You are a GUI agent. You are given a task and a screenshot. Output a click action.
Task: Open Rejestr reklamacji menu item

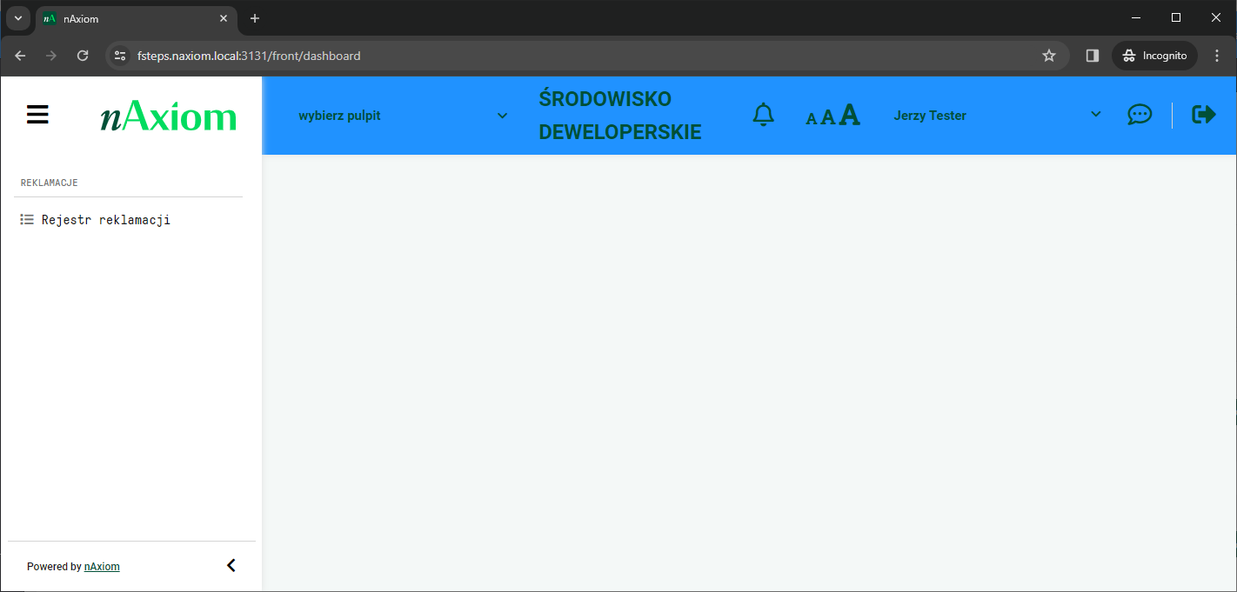[x=105, y=220]
